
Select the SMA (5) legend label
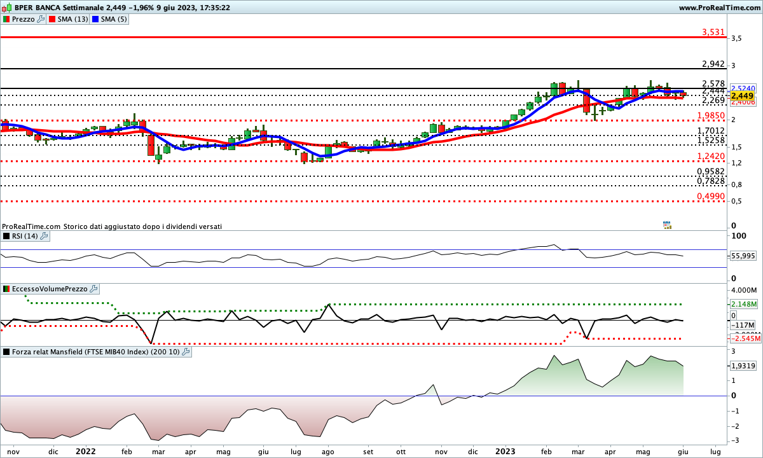tap(114, 20)
